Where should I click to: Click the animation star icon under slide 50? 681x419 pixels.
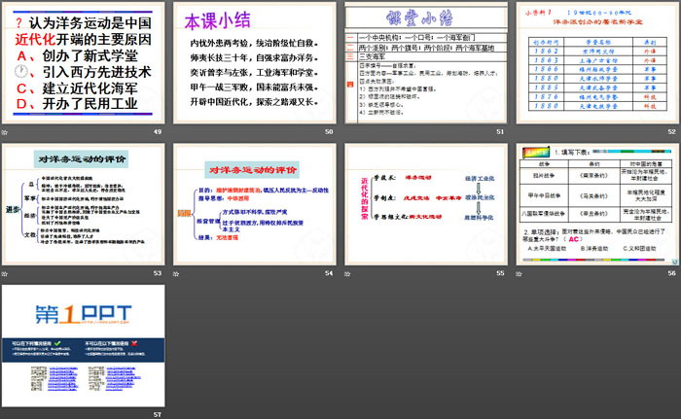[x=178, y=131]
